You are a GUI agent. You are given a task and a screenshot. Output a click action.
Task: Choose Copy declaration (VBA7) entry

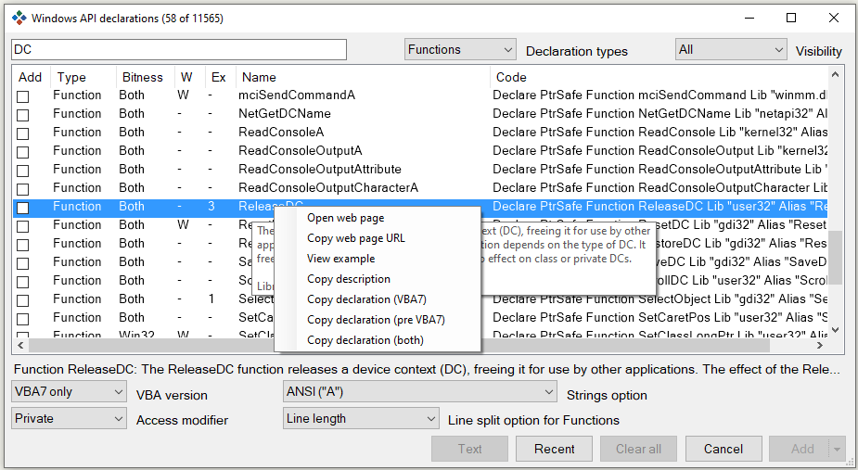tap(366, 299)
